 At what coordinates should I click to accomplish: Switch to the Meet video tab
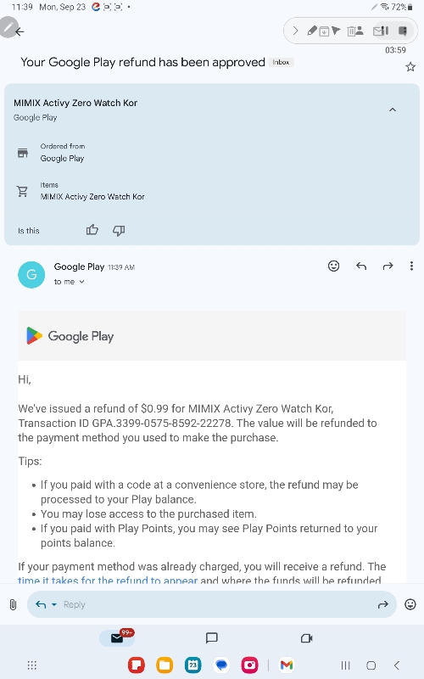[x=306, y=638]
